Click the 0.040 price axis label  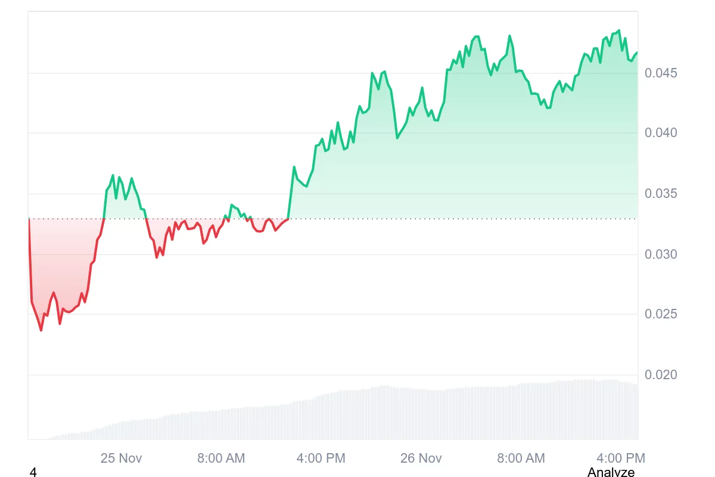click(661, 132)
